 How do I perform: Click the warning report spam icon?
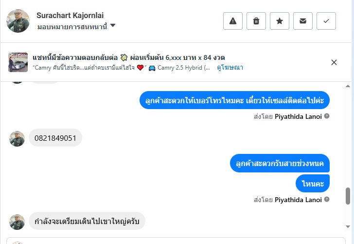click(x=233, y=21)
